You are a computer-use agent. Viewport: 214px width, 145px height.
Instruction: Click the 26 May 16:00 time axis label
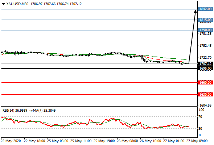(151, 141)
